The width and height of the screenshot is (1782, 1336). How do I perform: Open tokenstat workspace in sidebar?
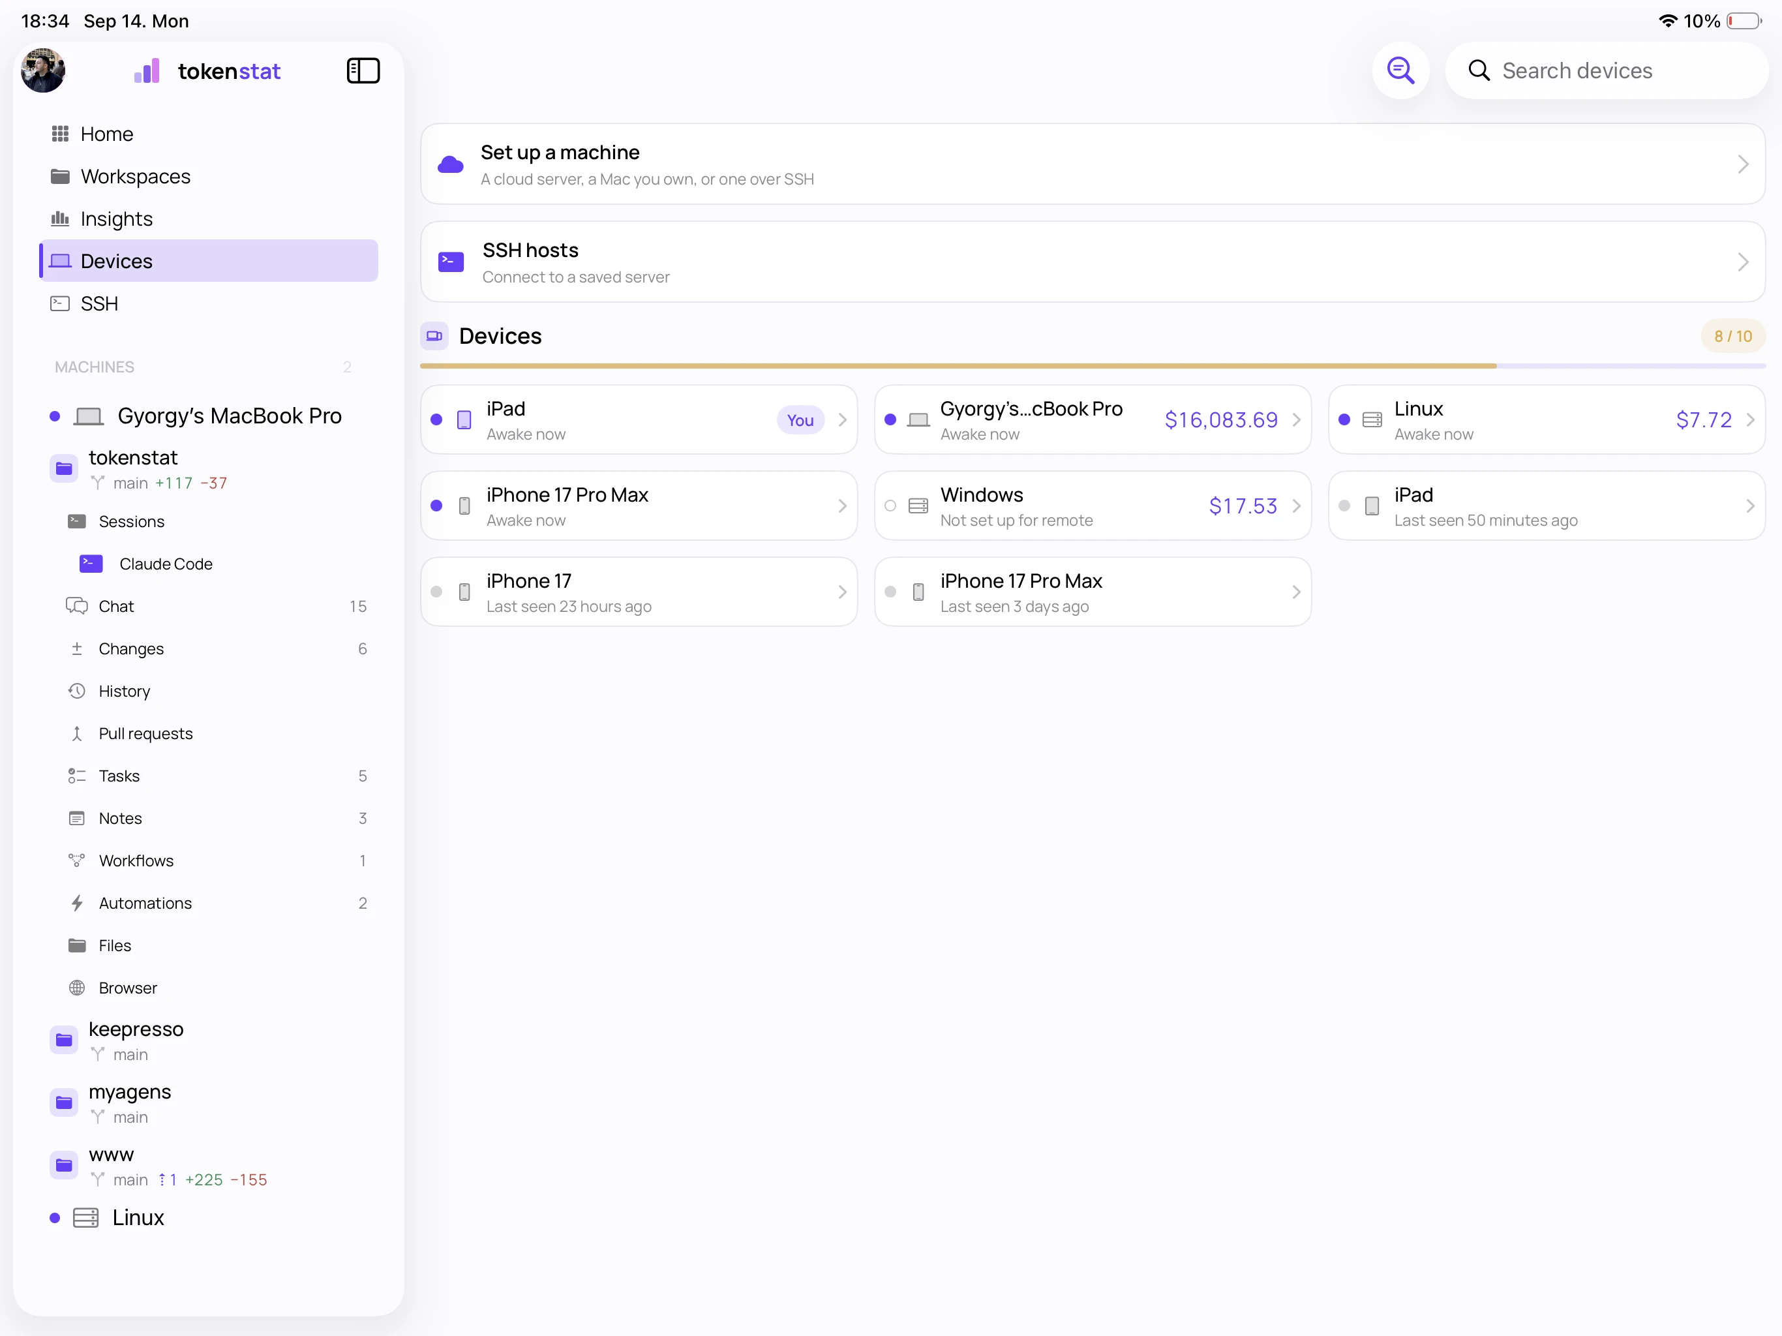[209, 469]
